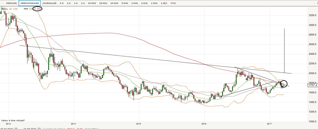Choose the 3 MIN timeframe

tap(134, 3)
